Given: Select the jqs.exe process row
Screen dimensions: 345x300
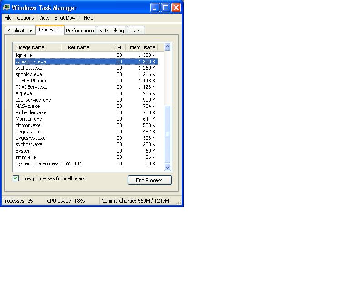Looking at the screenshot, I should (86, 55).
